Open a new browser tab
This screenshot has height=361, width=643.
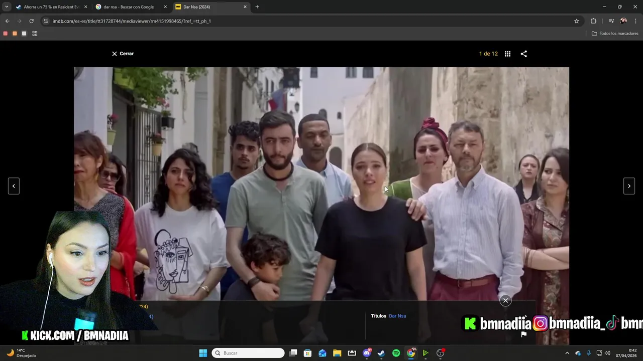tap(257, 7)
